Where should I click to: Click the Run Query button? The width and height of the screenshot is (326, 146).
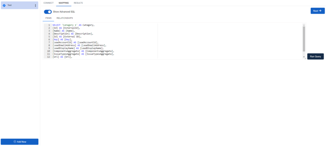[x=315, y=56]
